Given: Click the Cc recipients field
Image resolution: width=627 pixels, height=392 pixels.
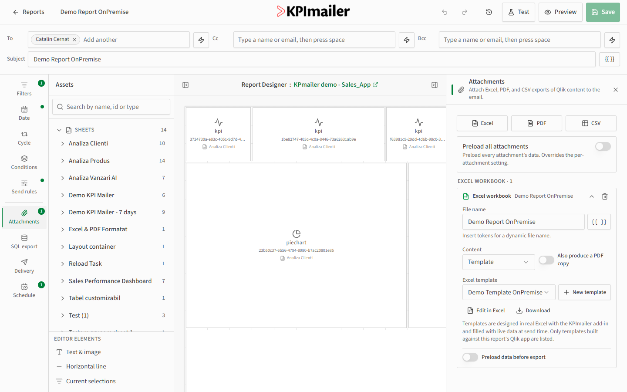Looking at the screenshot, I should [314, 40].
